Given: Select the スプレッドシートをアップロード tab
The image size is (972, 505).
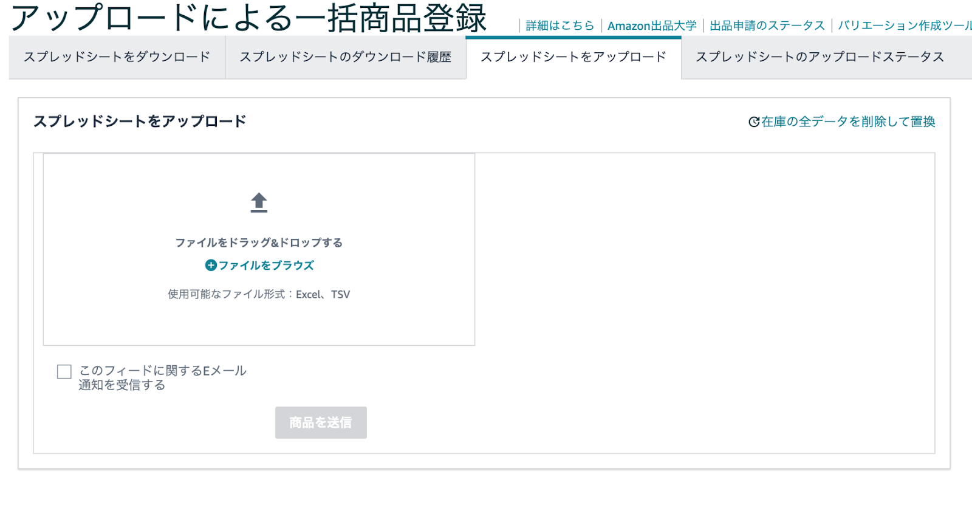Looking at the screenshot, I should (573, 57).
